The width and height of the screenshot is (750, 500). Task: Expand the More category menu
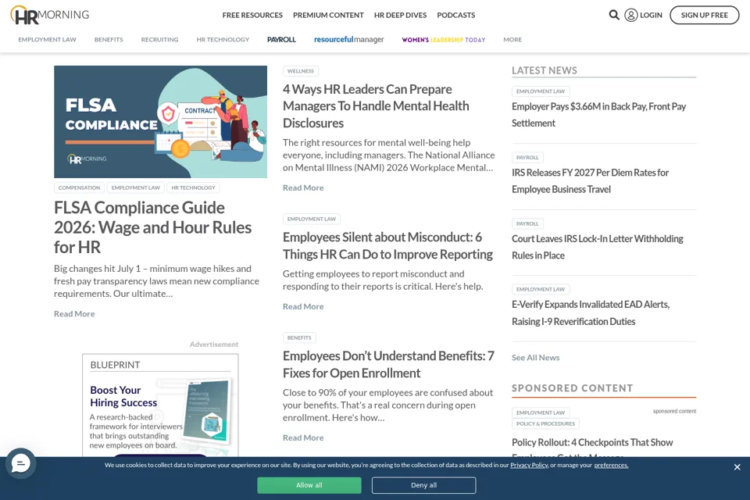(512, 40)
